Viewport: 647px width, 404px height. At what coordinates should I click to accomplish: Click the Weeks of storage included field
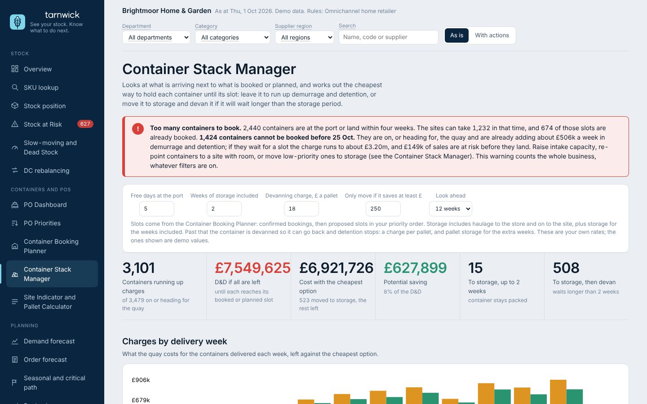tap(224, 209)
